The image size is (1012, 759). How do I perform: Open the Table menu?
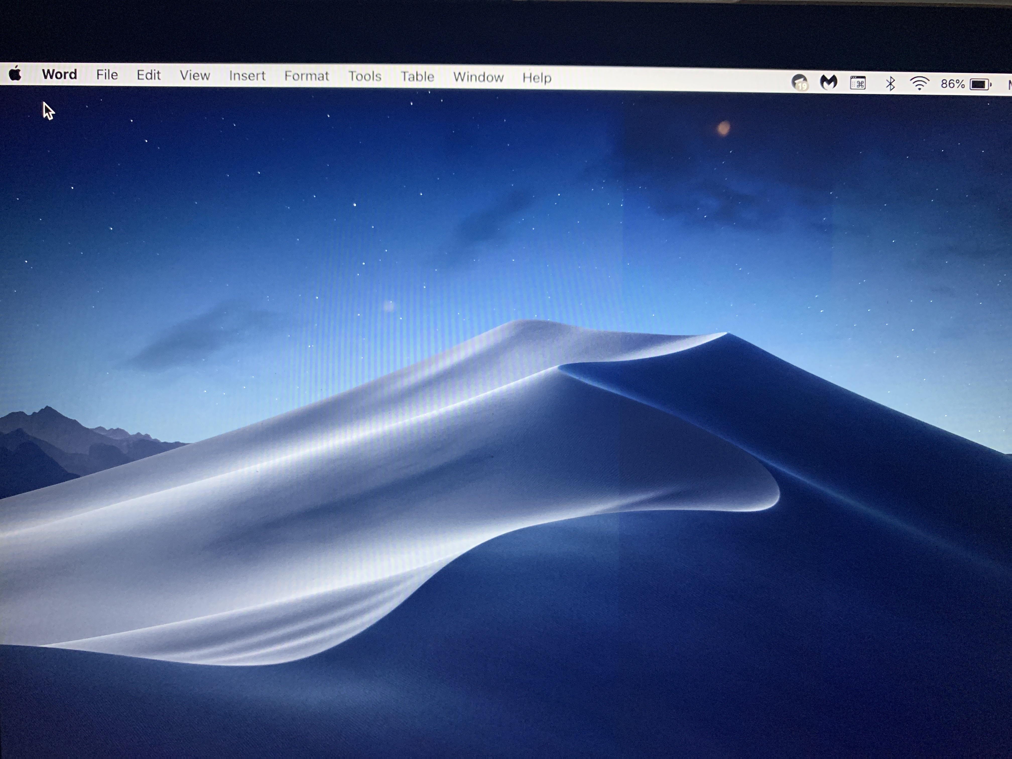click(417, 77)
